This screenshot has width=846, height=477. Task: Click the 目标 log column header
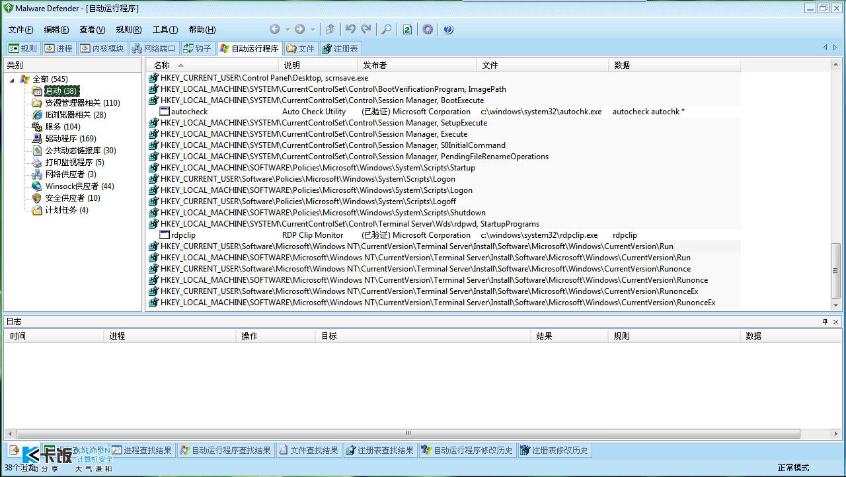point(424,336)
